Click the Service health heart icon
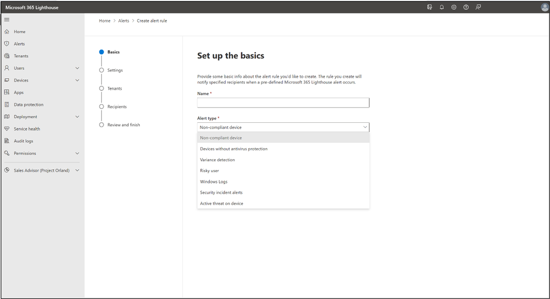 click(x=7, y=129)
